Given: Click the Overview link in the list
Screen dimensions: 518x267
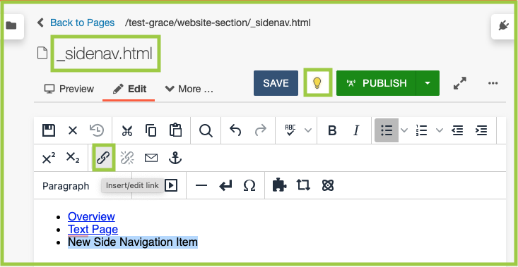Looking at the screenshot, I should click(91, 216).
